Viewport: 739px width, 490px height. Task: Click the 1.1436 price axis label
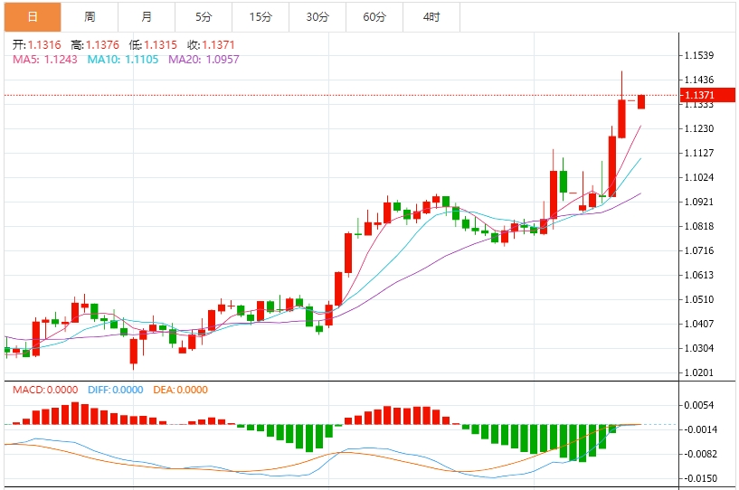click(x=699, y=80)
